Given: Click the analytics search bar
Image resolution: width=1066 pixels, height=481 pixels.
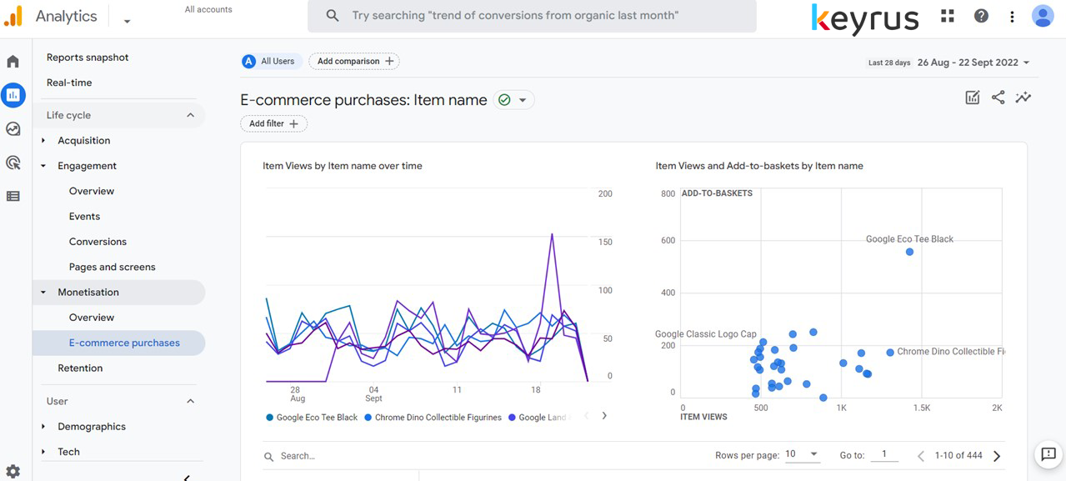Looking at the screenshot, I should pos(532,16).
